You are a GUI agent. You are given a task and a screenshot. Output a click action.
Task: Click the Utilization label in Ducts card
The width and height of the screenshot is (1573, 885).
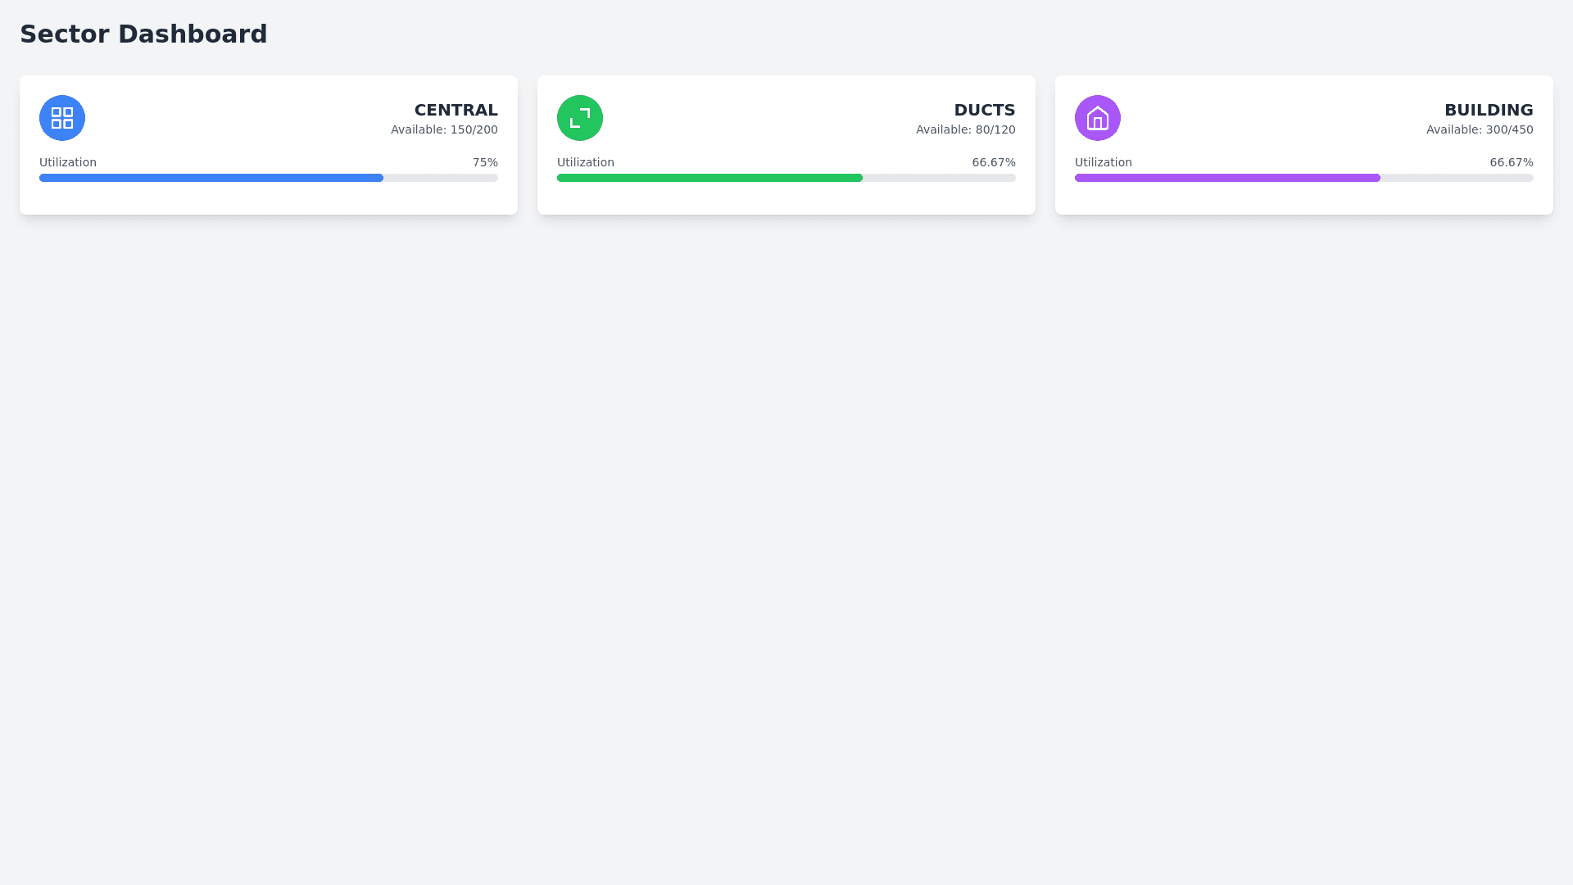click(586, 162)
